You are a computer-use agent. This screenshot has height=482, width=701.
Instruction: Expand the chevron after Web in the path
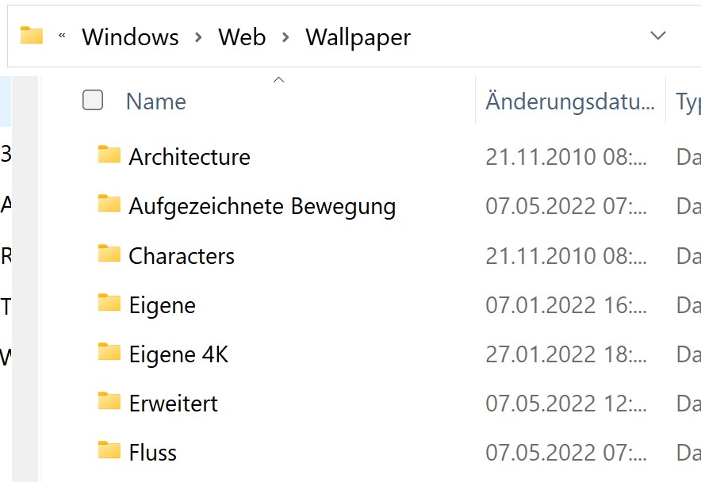[x=285, y=37]
